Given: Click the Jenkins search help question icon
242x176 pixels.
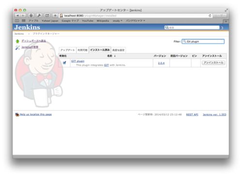Looking at the screenshot, I should coord(222,28).
